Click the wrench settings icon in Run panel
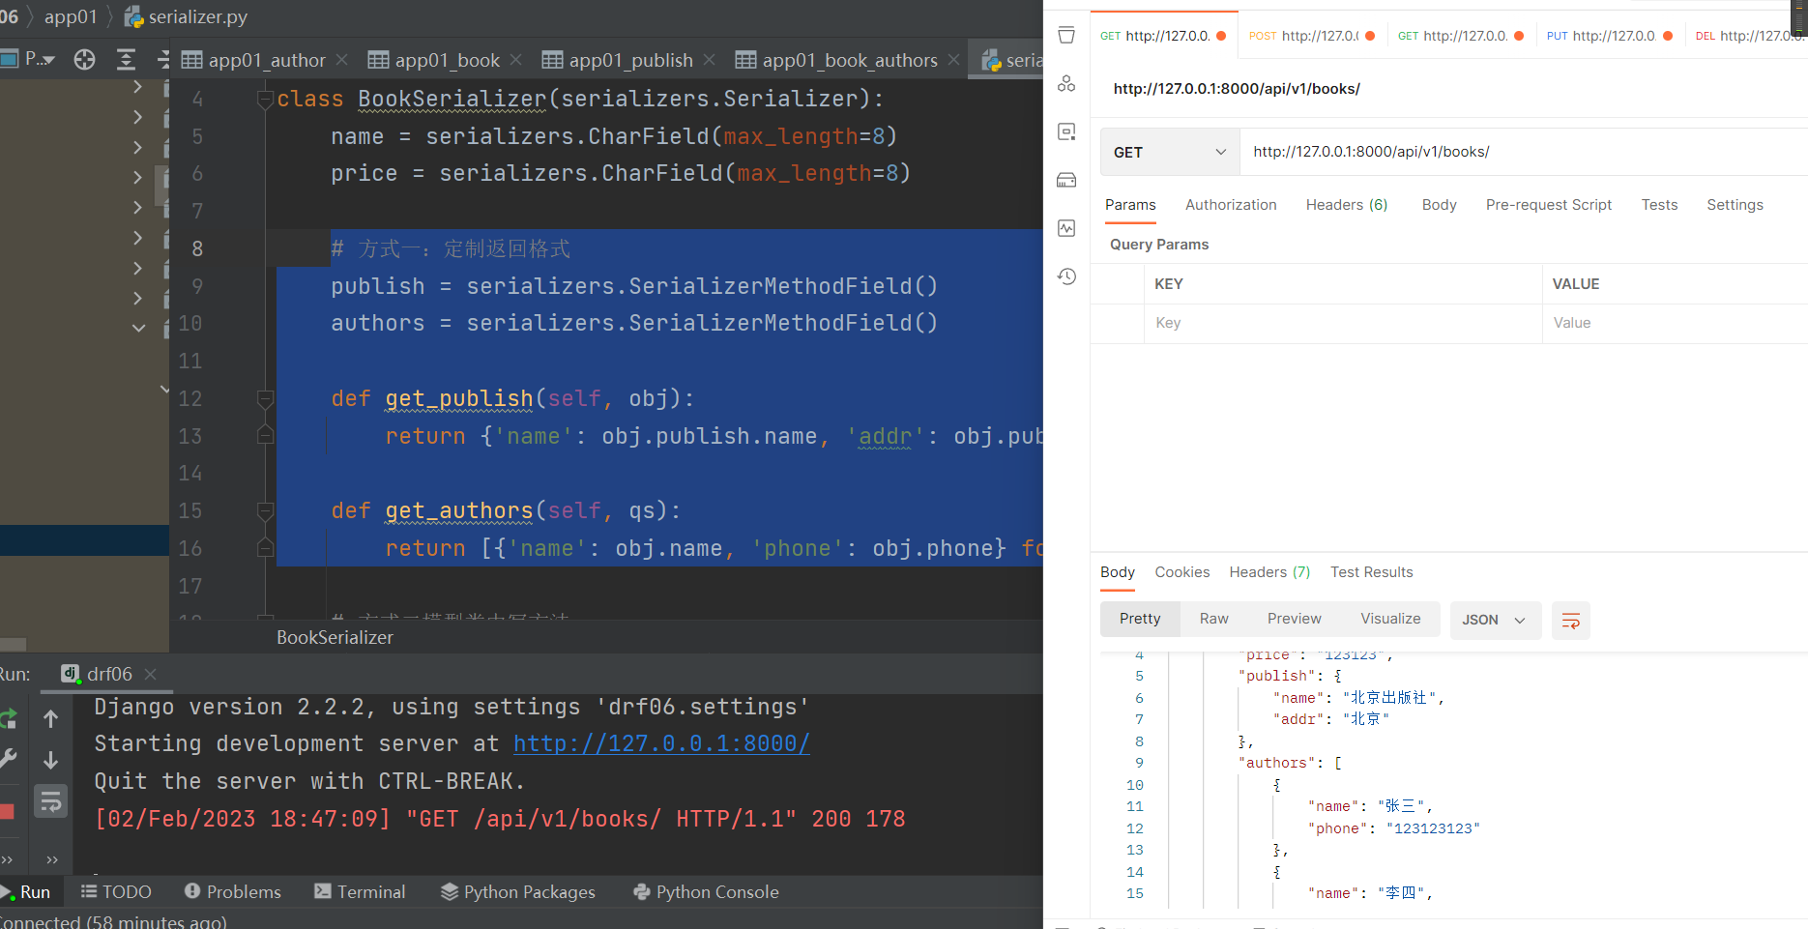Image resolution: width=1808 pixels, height=929 pixels. (8, 760)
